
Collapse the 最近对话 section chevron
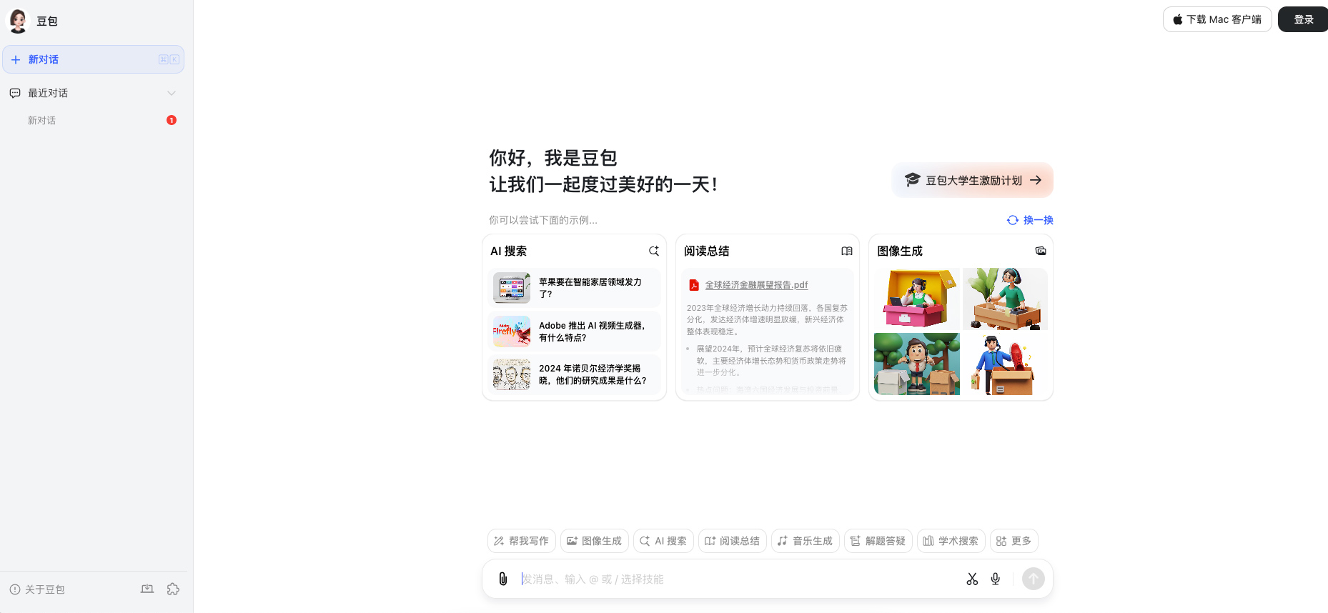coord(172,93)
